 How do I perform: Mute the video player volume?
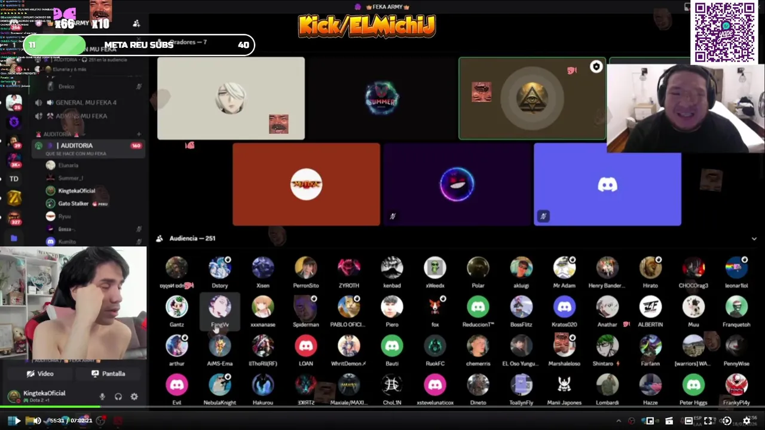pos(36,421)
